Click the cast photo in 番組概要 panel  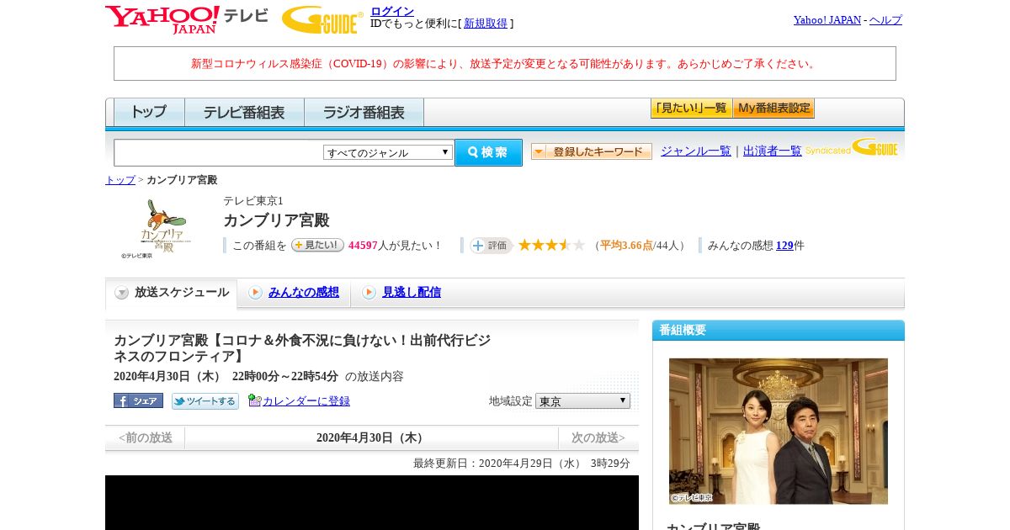(x=779, y=432)
